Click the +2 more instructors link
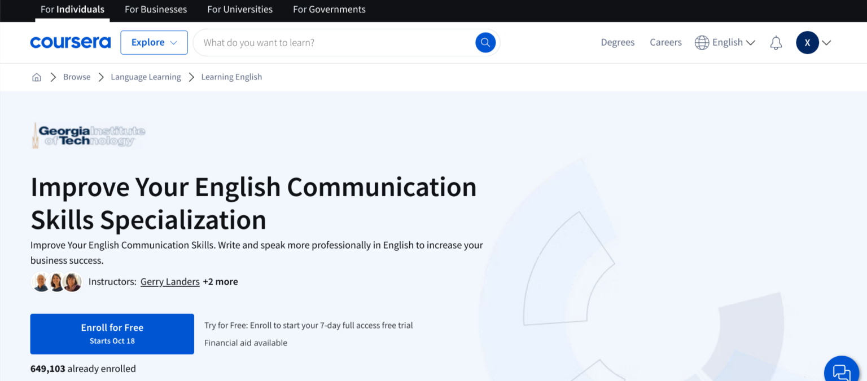 tap(220, 281)
